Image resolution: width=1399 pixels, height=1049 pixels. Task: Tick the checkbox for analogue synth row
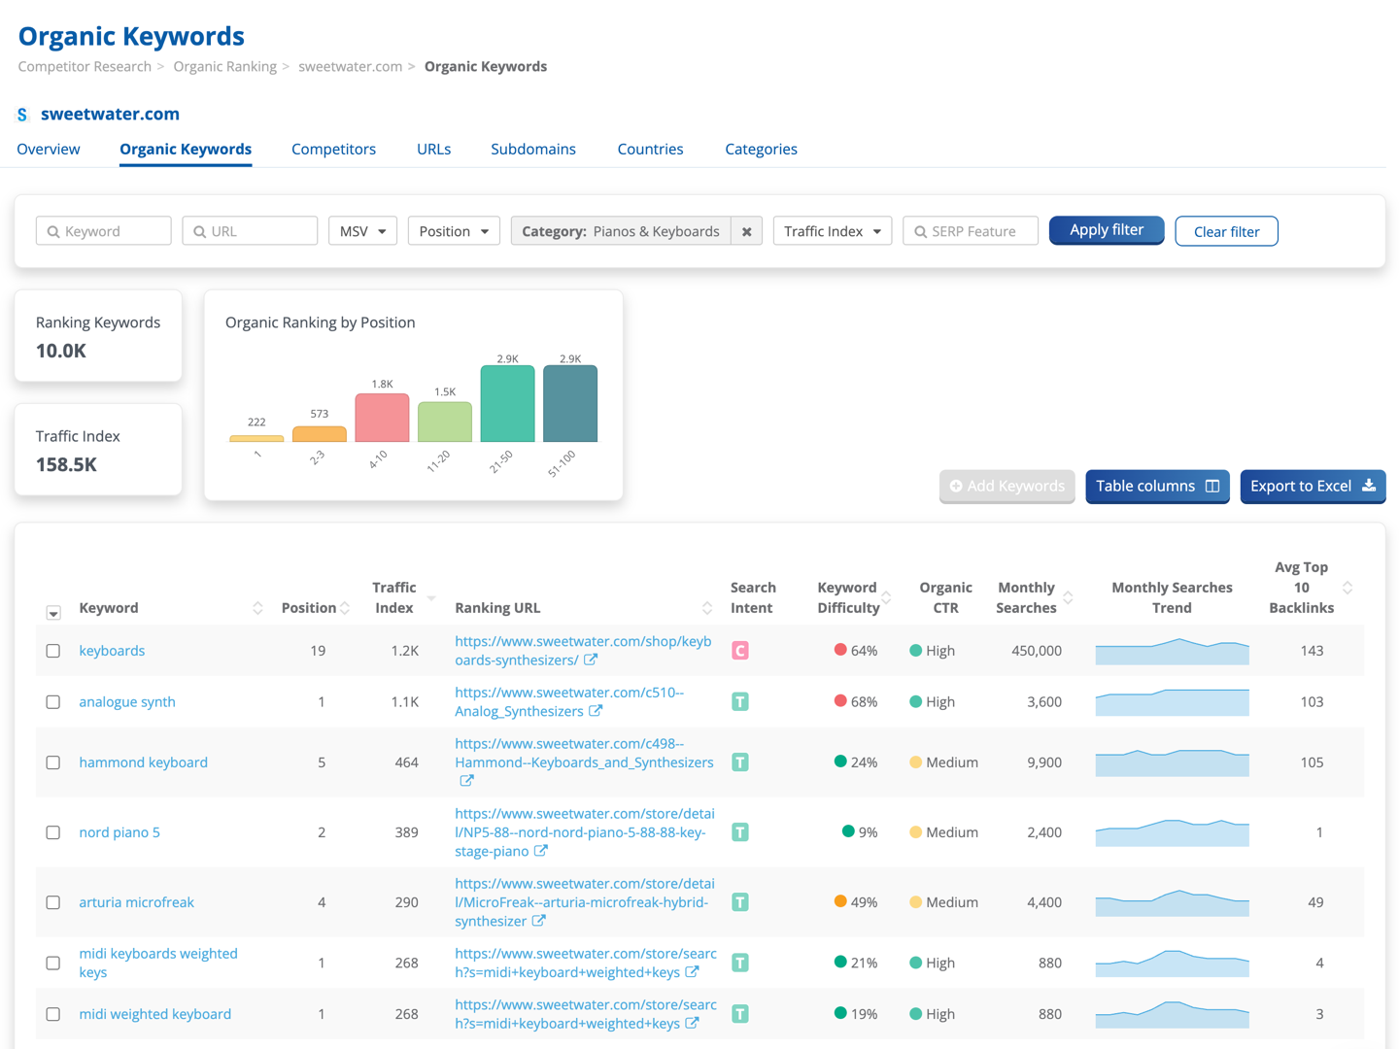point(53,701)
